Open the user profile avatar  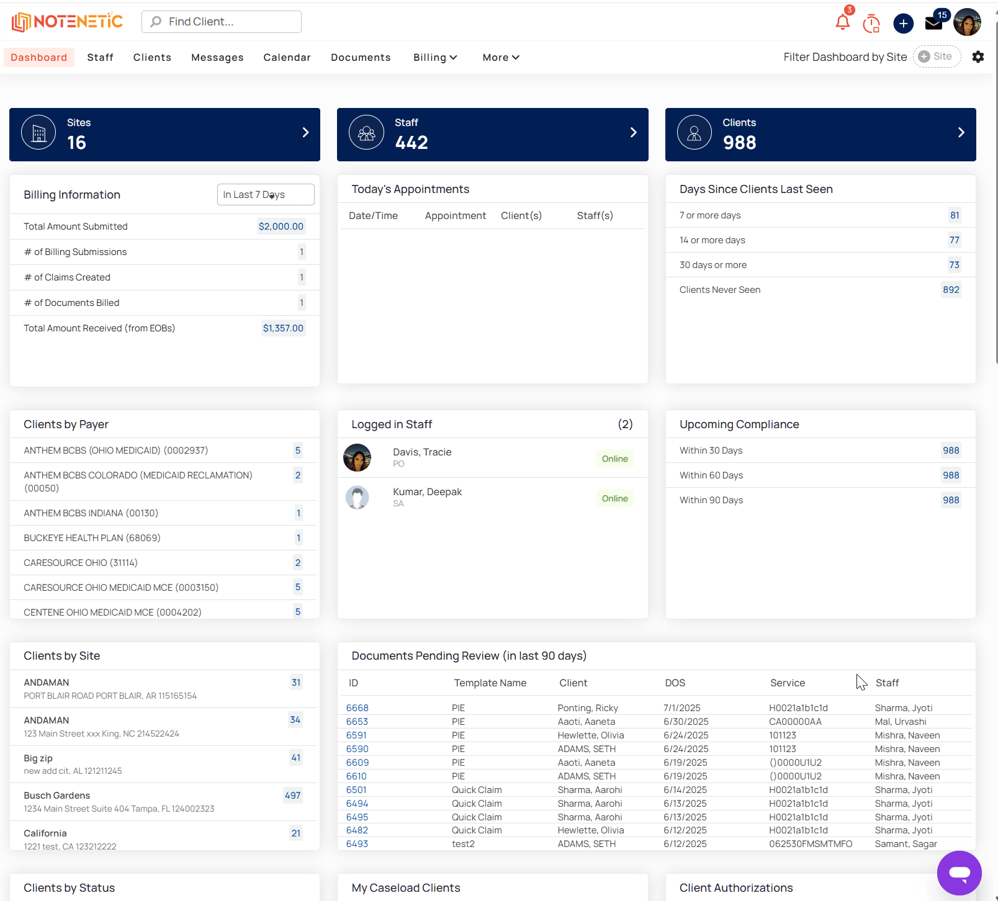click(x=967, y=22)
